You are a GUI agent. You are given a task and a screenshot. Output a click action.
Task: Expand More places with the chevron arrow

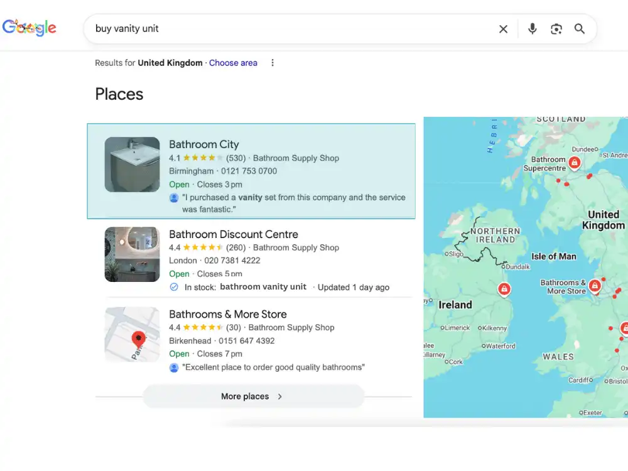(280, 396)
